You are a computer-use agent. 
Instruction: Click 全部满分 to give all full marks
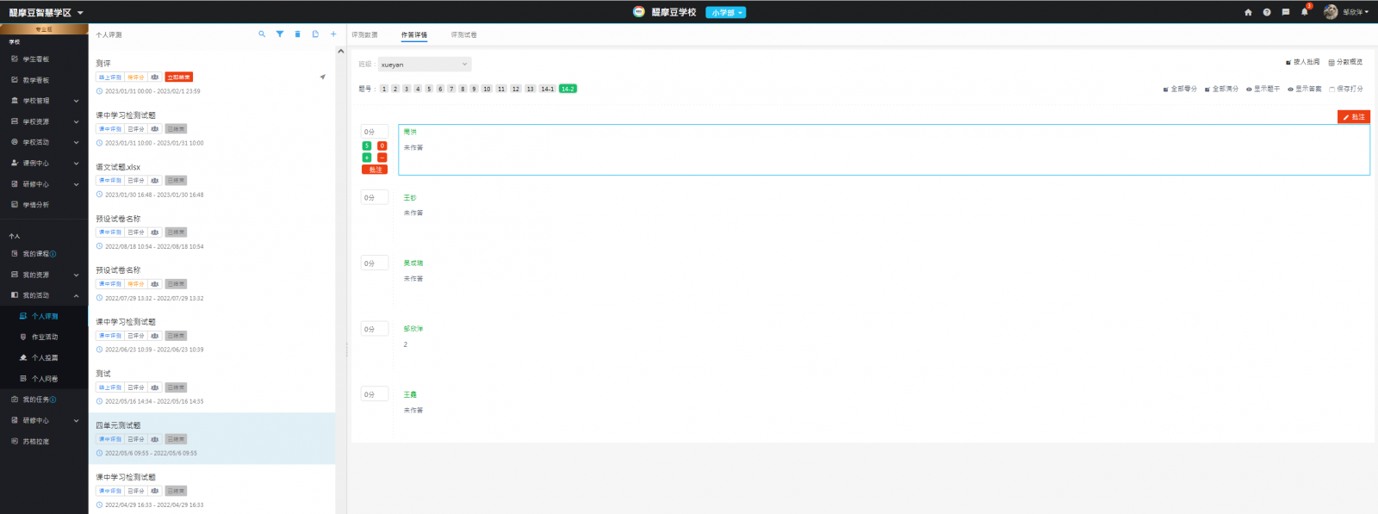[x=1221, y=89]
